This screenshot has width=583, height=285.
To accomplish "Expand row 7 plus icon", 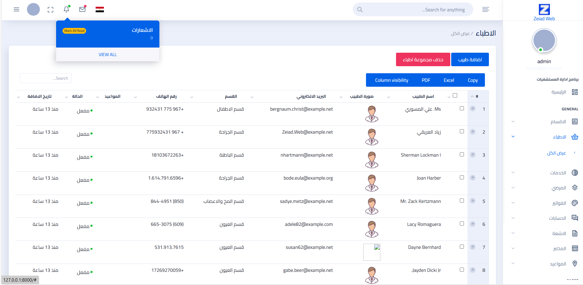I will [473, 247].
